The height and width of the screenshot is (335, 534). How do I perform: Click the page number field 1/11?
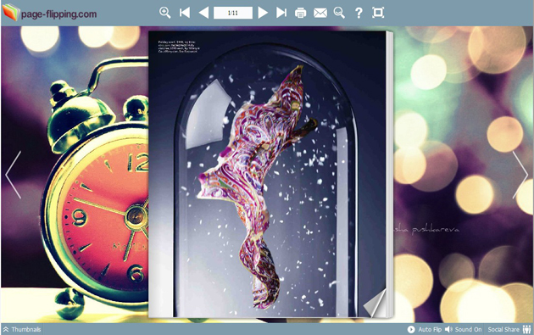click(x=233, y=13)
